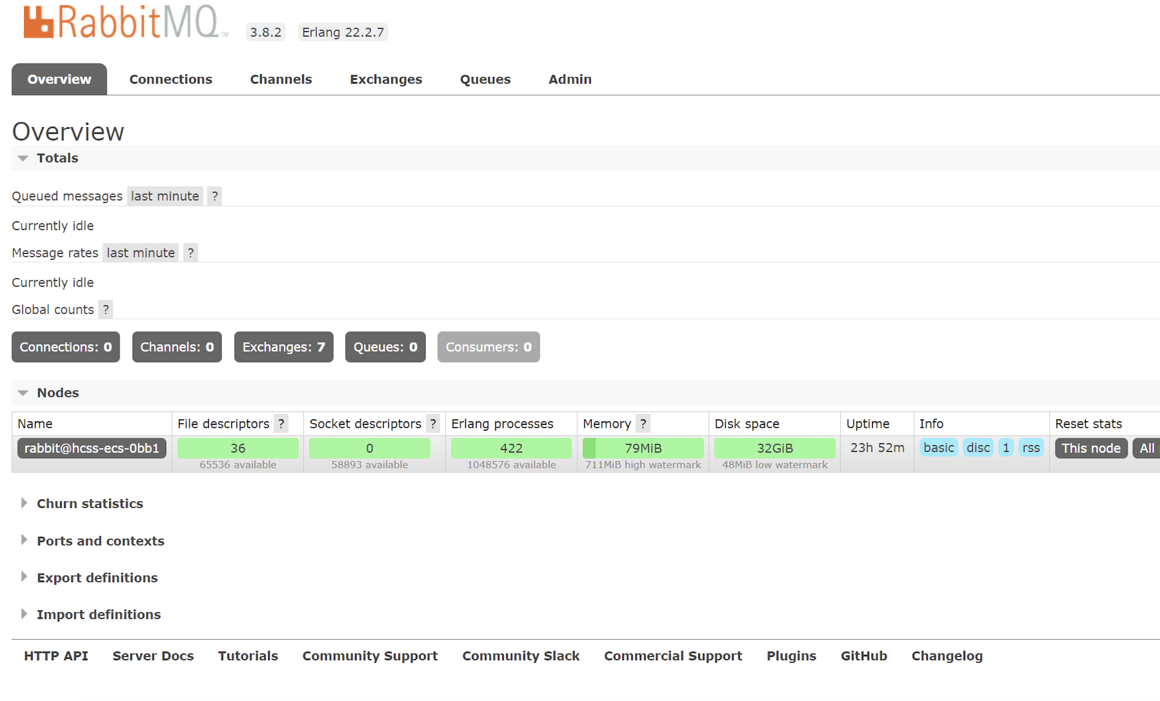The height and width of the screenshot is (701, 1160).
Task: Click the This node reset button
Action: (1091, 448)
